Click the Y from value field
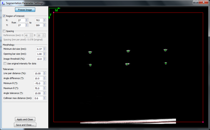The height and width of the screenshot is (130, 210). click(x=21, y=25)
